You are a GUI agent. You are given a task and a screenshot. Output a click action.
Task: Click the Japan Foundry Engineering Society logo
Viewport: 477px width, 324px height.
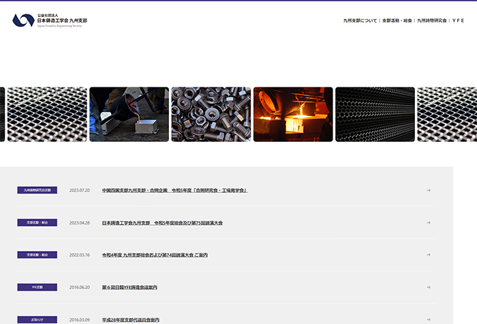tap(50, 20)
